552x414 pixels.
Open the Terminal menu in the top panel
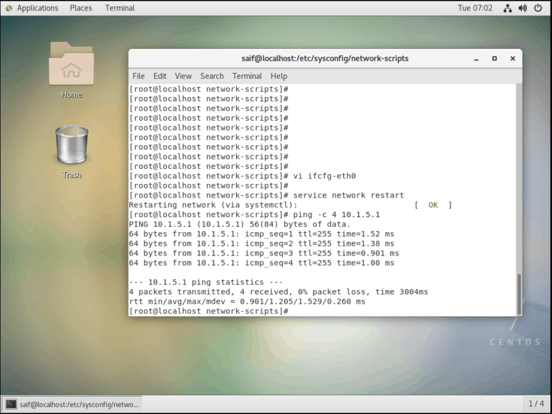[x=119, y=8]
